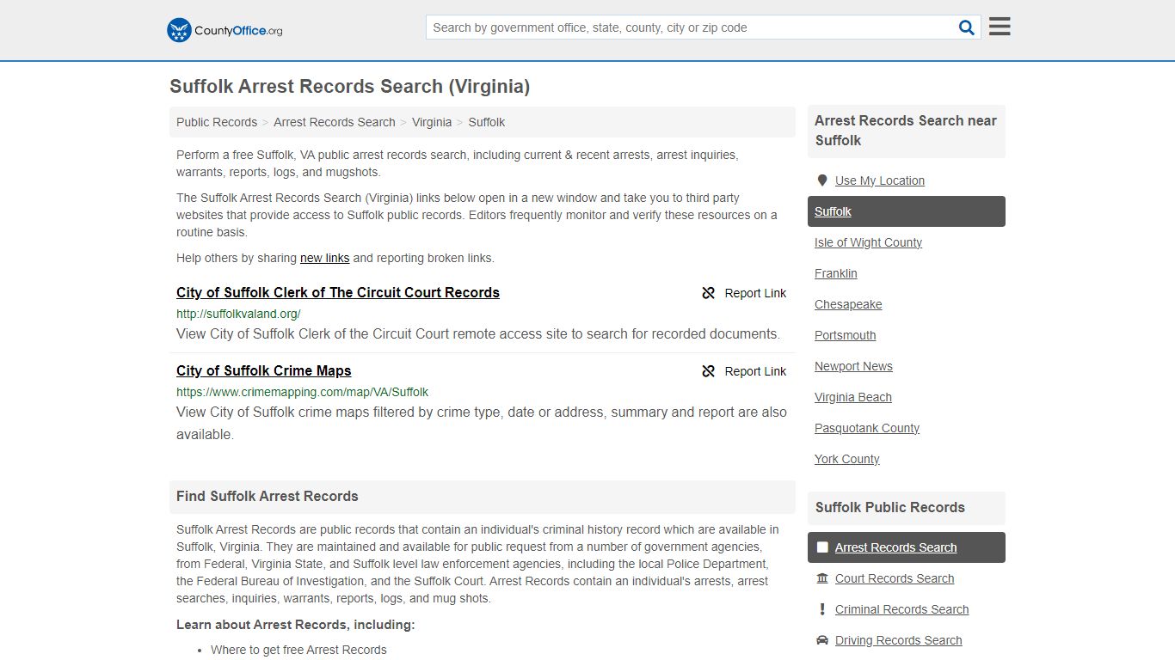Go to Virginia breadcrumb link

(432, 122)
